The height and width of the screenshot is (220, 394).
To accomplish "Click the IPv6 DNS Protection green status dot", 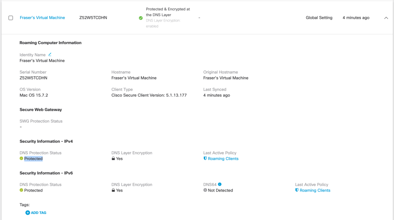I will point(22,190).
